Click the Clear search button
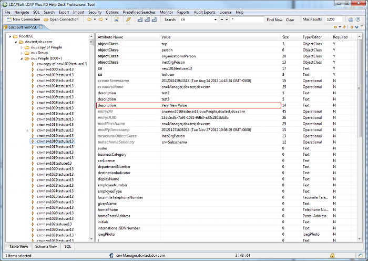Viewport: 368px width, 261px height. pos(290,20)
